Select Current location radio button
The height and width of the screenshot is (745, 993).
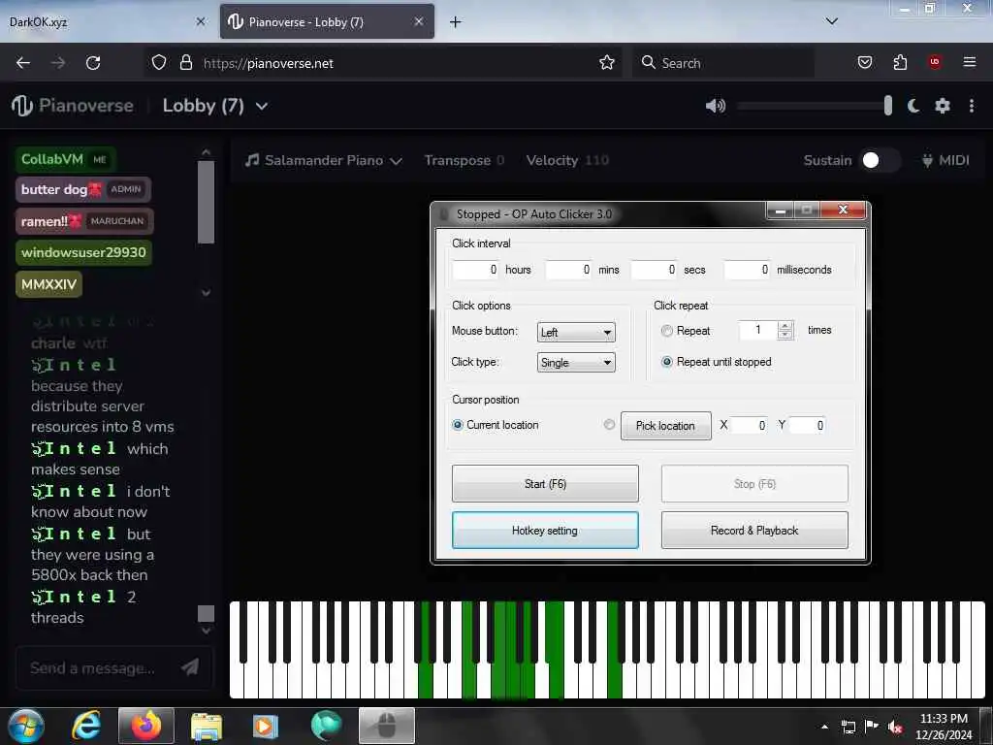pyautogui.click(x=458, y=425)
